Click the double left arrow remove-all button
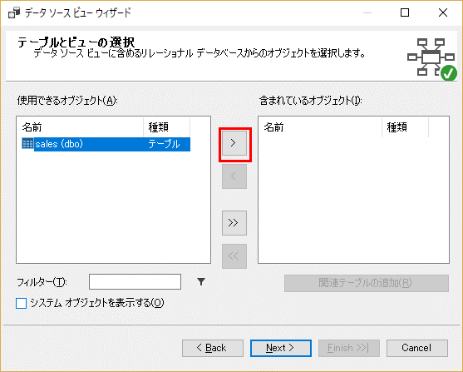Screen dimensions: 463x372 [234, 256]
